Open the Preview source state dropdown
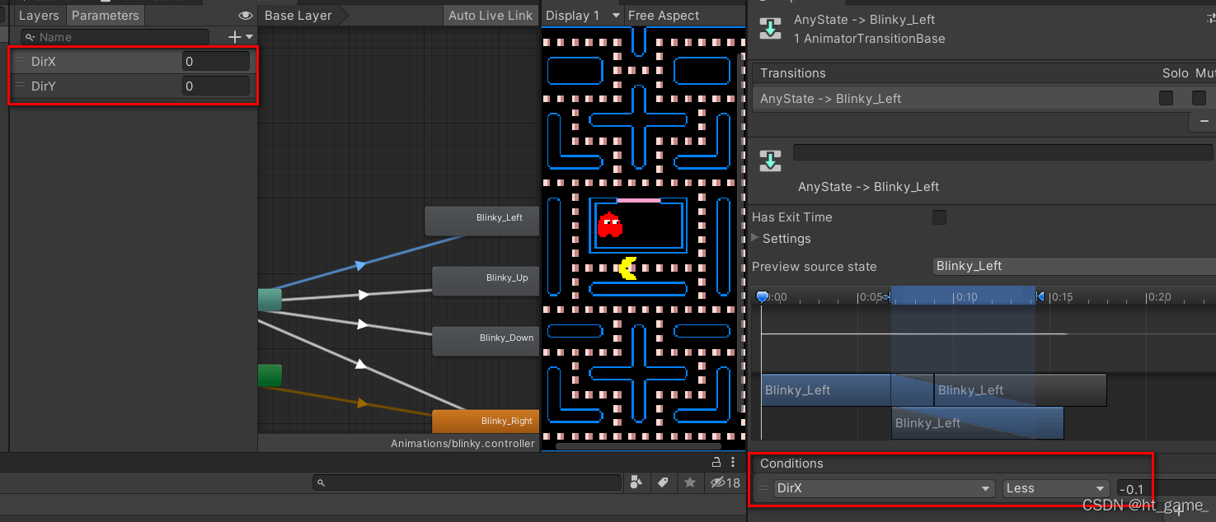Screen dimensions: 1216x522 click(x=1074, y=266)
